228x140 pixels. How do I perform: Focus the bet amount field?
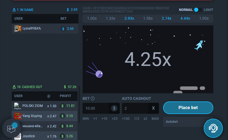tap(96, 108)
